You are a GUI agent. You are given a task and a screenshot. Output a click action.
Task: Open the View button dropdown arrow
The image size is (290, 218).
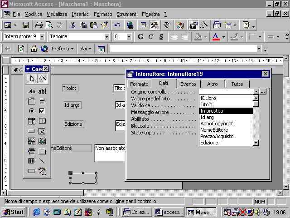pyautogui.click(x=15, y=25)
